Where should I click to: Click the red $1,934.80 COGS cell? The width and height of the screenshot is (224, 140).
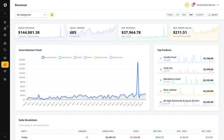click(x=135, y=137)
